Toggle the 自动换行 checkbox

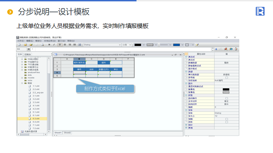[227, 98]
